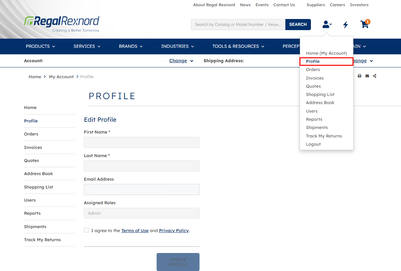Image resolution: width=401 pixels, height=271 pixels.
Task: Expand the SERVICES navigation dropdown
Action: pos(87,46)
